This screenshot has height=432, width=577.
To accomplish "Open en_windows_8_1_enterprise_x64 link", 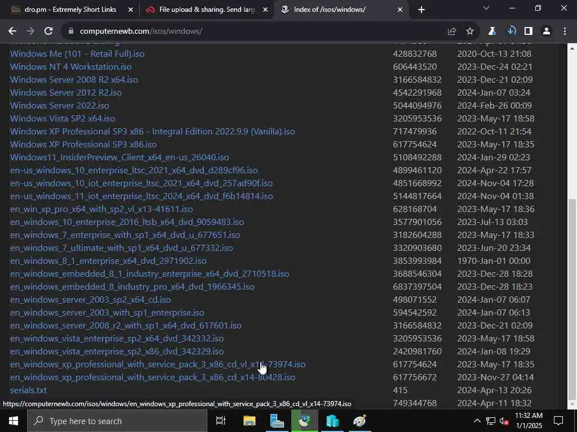I will pyautogui.click(x=108, y=261).
